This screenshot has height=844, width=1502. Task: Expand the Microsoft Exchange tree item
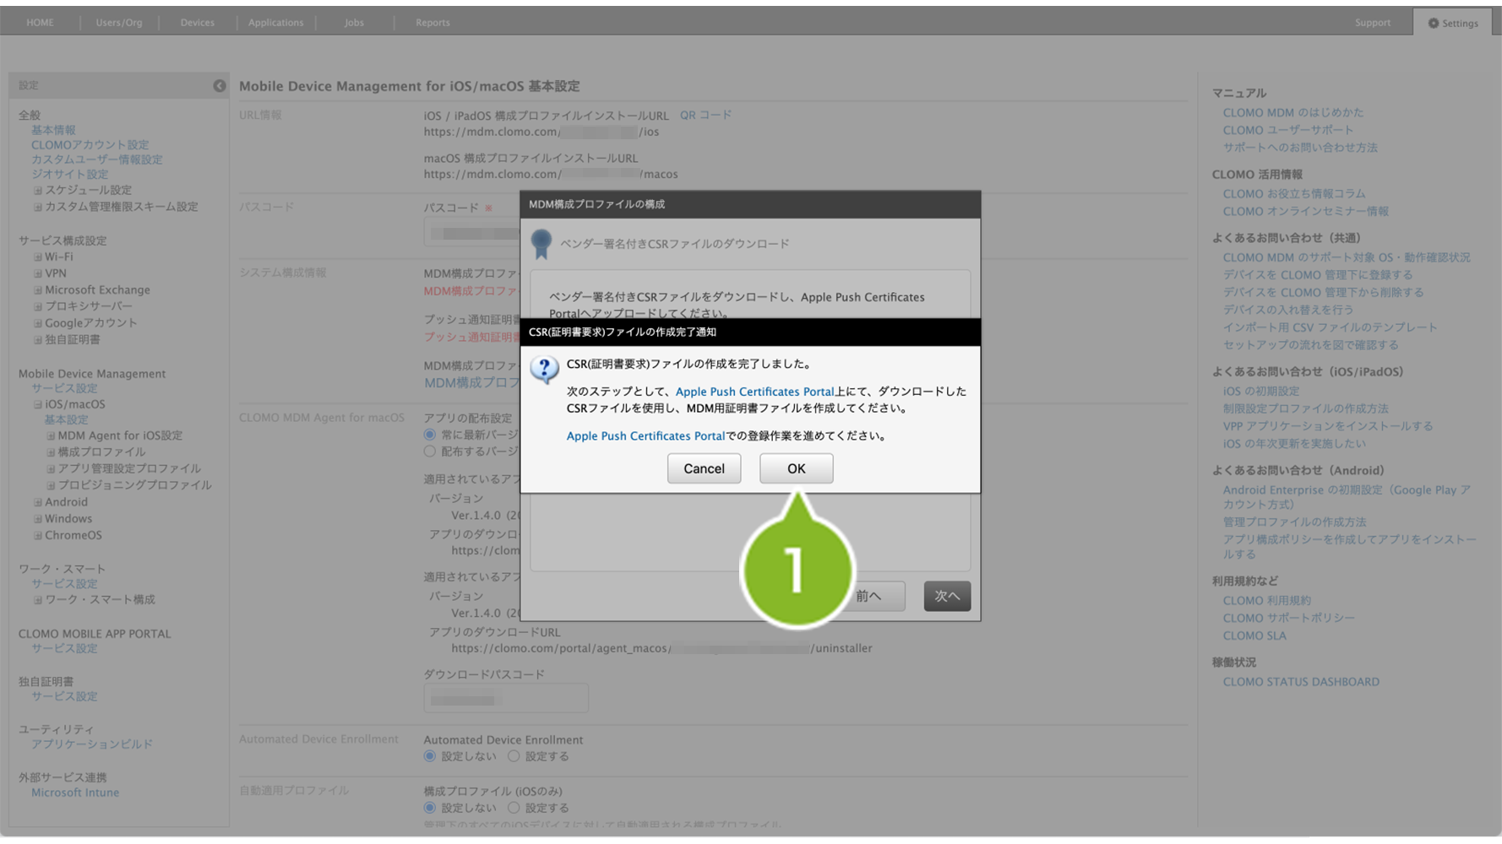pyautogui.click(x=38, y=290)
